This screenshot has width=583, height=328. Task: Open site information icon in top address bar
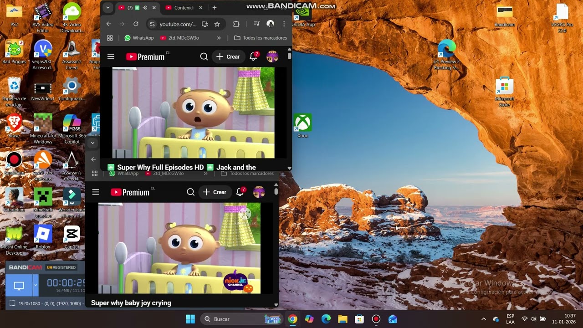click(x=152, y=24)
